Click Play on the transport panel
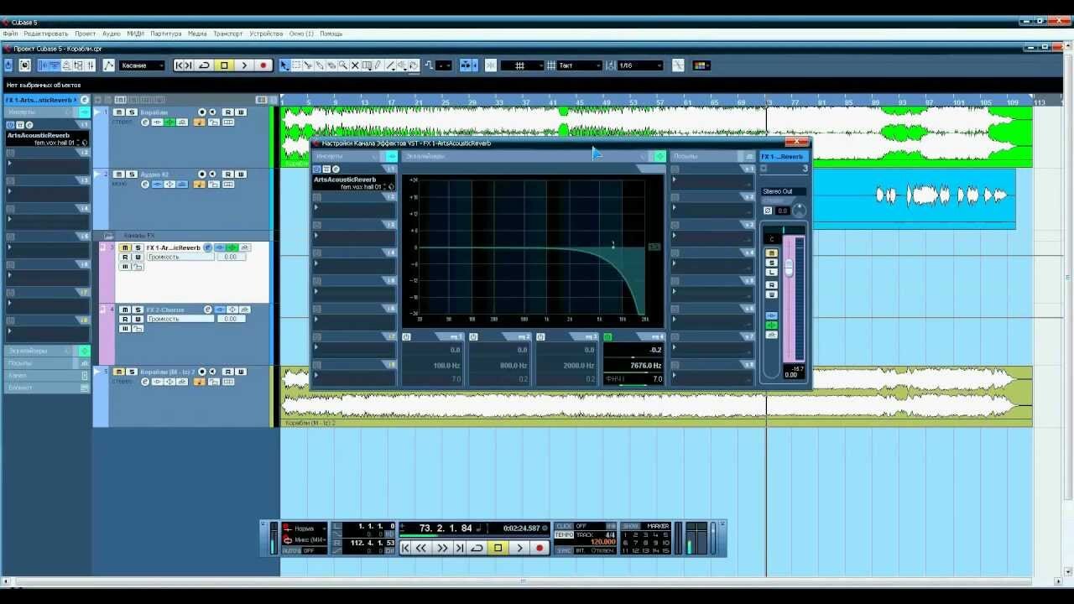This screenshot has width=1074, height=604. pos(519,548)
